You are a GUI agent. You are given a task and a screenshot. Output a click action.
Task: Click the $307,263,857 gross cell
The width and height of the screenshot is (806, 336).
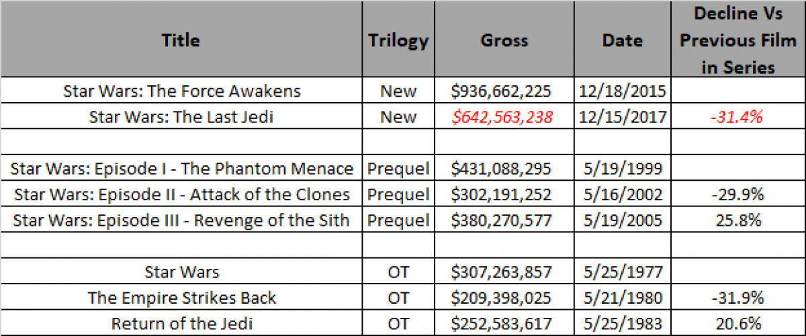point(504,272)
